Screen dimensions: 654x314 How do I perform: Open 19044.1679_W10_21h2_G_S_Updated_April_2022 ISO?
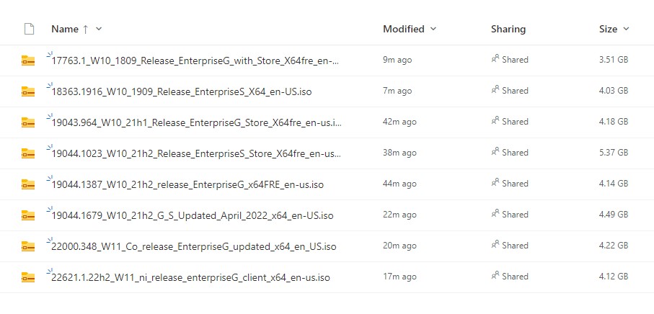(x=193, y=215)
